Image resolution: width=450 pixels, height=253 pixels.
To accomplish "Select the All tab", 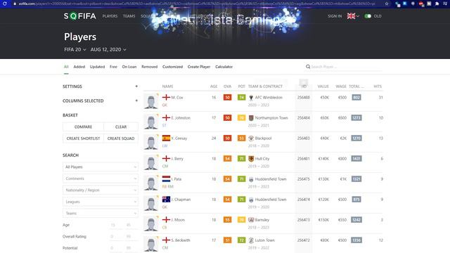I will [x=66, y=67].
